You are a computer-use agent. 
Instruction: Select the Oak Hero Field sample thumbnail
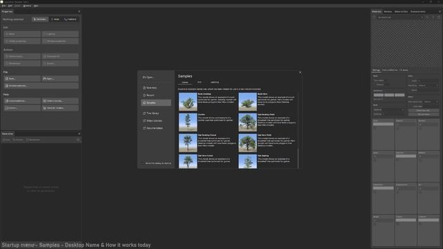pyautogui.click(x=248, y=143)
